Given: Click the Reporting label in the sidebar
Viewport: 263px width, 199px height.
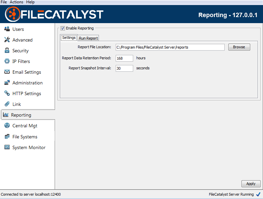Looking at the screenshot, I should coord(21,115).
